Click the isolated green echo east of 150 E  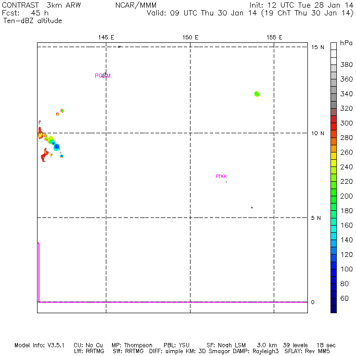[x=257, y=94]
